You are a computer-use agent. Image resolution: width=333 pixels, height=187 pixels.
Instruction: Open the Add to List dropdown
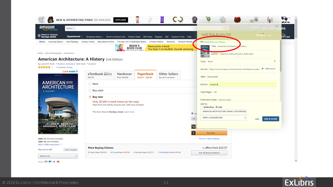tap(58, 156)
